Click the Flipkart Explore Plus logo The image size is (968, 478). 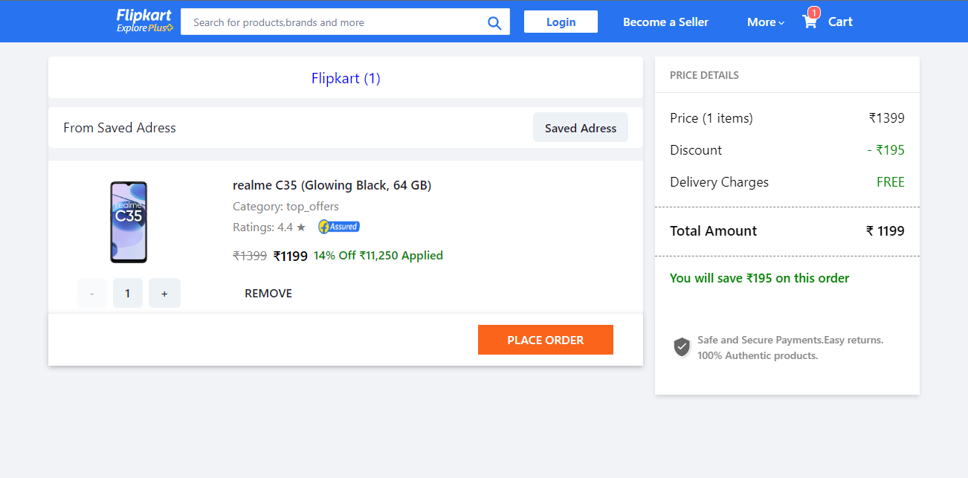[145, 21]
